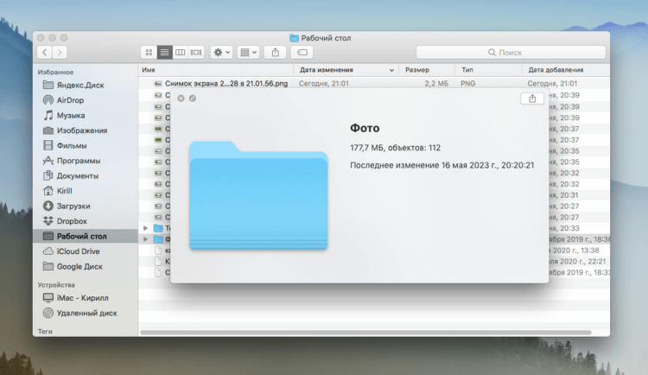Open the Kirill home folder
The image size is (648, 375).
pyautogui.click(x=64, y=191)
